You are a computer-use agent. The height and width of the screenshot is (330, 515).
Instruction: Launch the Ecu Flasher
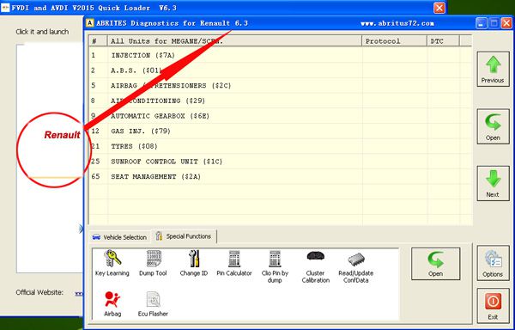click(x=153, y=303)
